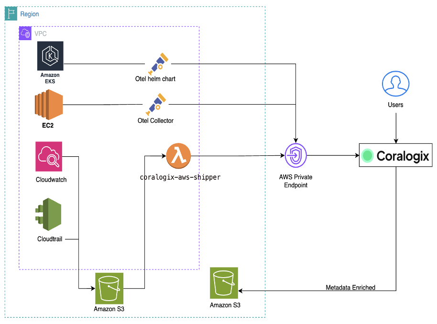The image size is (437, 324).
Task: Click the Coralogix logo box
Action: (x=396, y=156)
